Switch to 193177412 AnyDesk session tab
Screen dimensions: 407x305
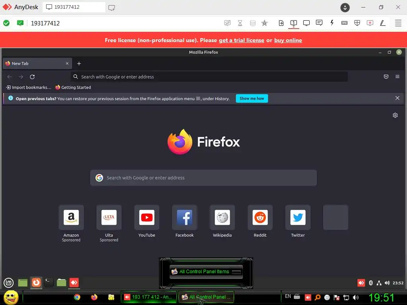coord(74,7)
